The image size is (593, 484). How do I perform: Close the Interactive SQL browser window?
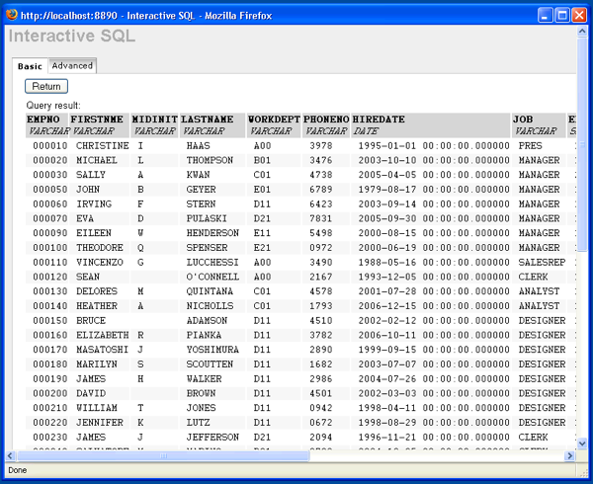click(578, 15)
